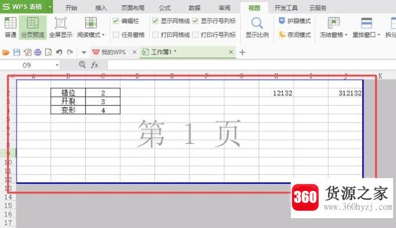
Task: Open the Zoom ratio (显示比例) dialog
Action: pos(257,27)
